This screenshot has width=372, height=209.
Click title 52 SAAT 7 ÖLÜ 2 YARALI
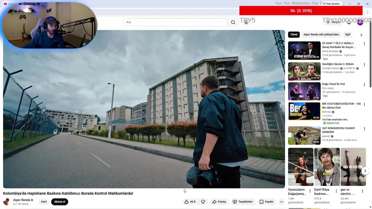pyautogui.click(x=339, y=45)
